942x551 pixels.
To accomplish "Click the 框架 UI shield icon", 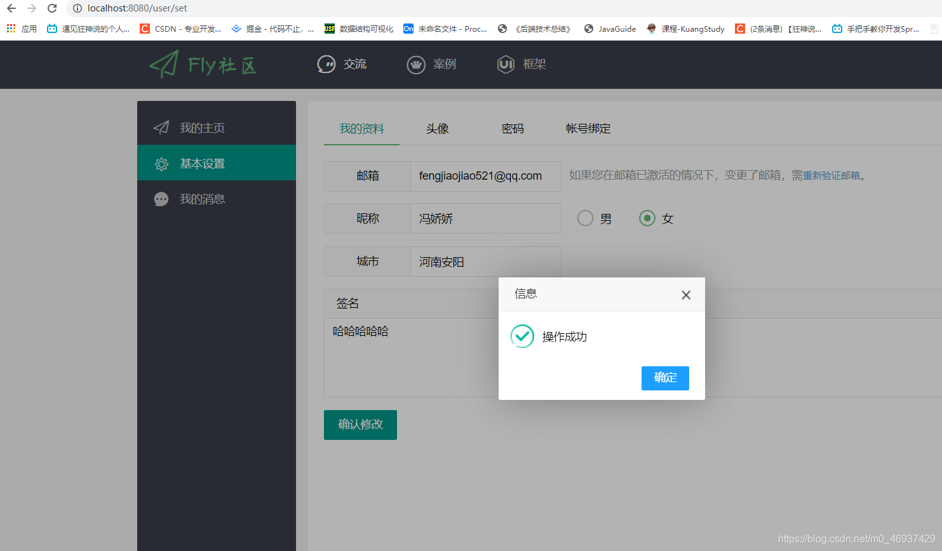I will click(x=506, y=64).
